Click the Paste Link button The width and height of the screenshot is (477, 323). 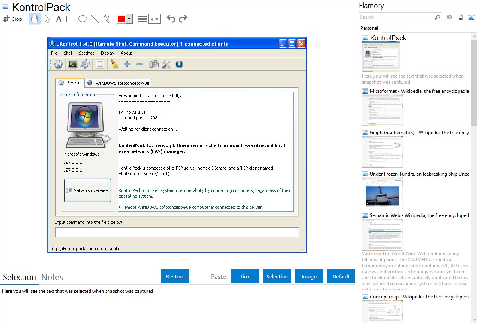pyautogui.click(x=245, y=276)
